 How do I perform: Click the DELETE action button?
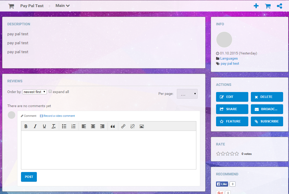click(267, 97)
